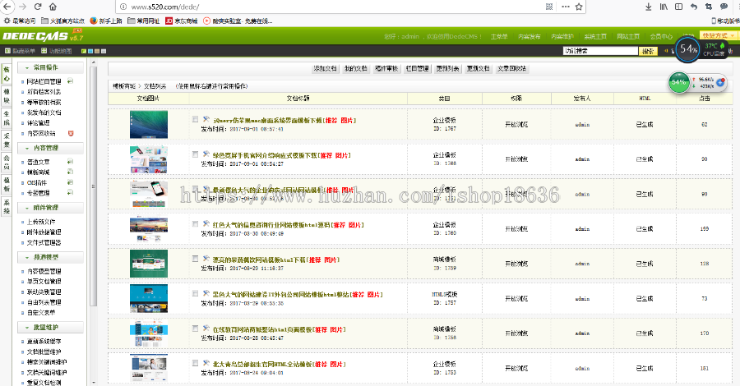This screenshot has width=740, height=386.
Task: Open the 快捷方式 shortcuts dropdown
Action: (718, 35)
